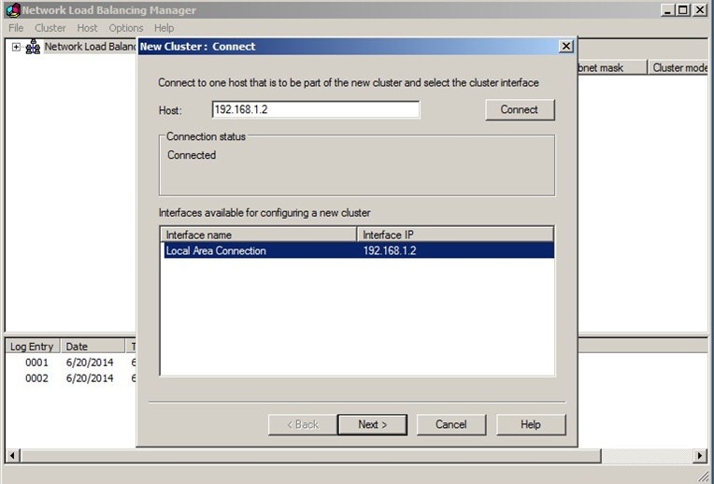Click the horizontal scrollbar left arrow
This screenshot has width=714, height=484.
click(x=12, y=455)
